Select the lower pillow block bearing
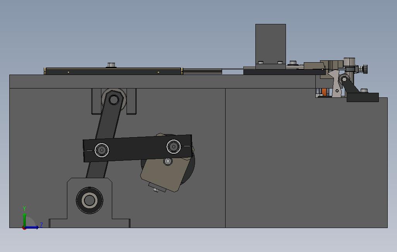 tap(89, 199)
